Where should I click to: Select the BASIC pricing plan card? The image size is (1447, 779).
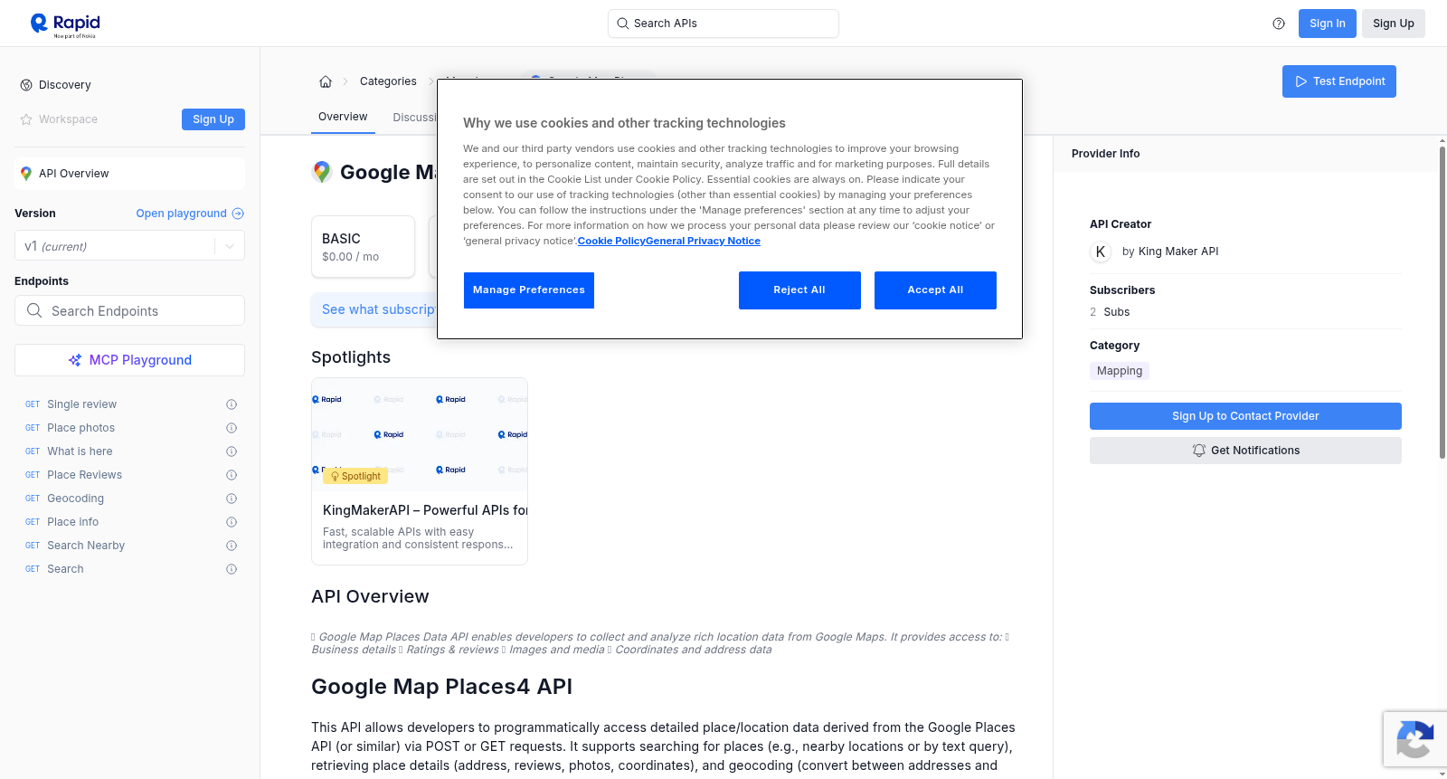(363, 246)
